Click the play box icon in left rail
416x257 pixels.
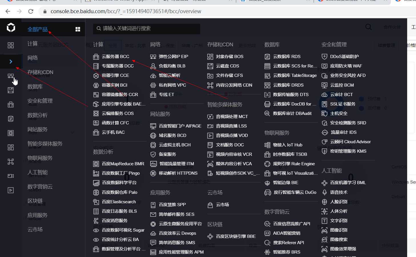tap(11, 190)
